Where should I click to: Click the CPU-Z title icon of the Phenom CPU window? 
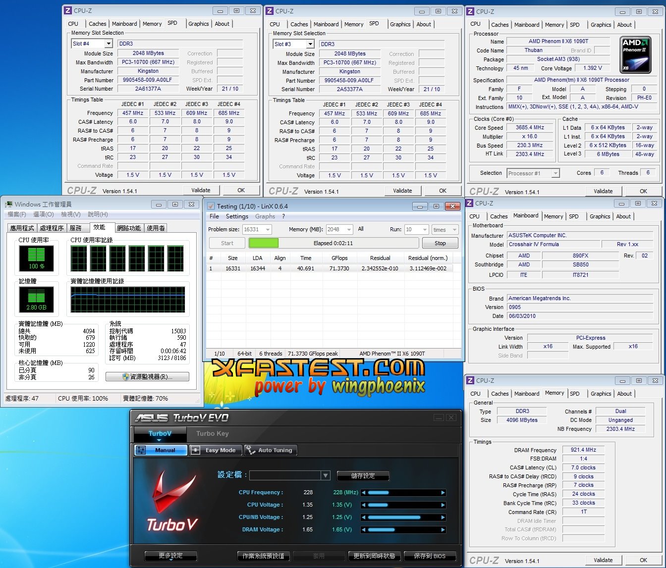pyautogui.click(x=471, y=11)
